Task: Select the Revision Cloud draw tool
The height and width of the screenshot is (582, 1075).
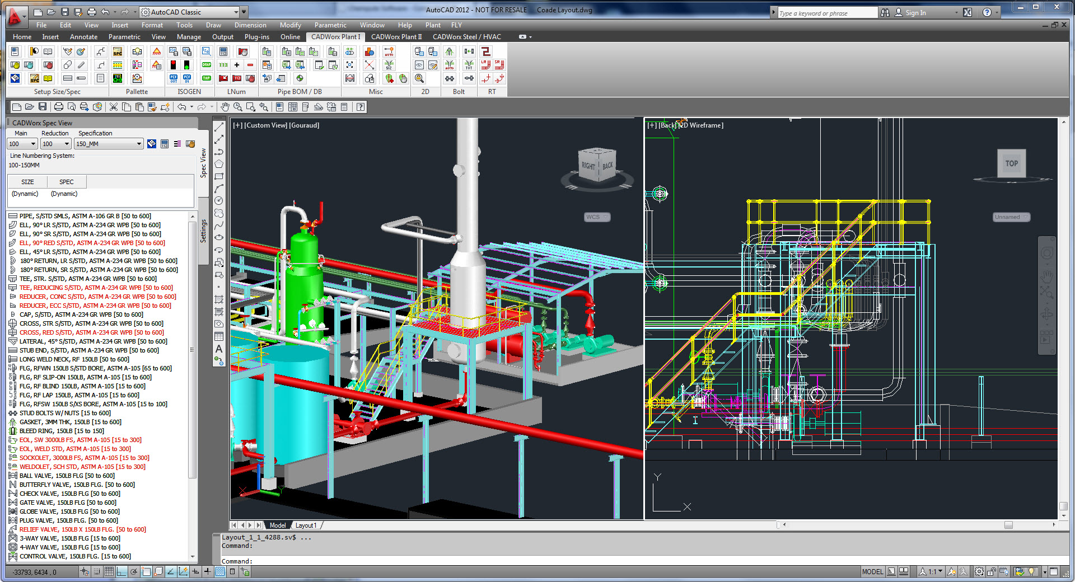Action: click(219, 213)
